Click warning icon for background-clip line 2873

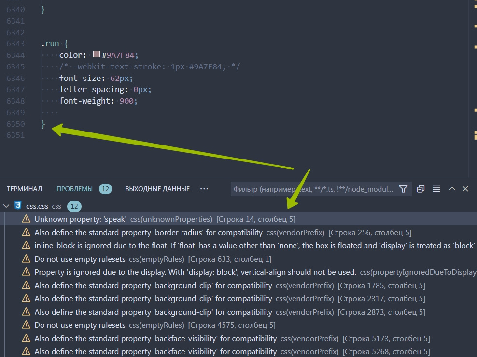coord(26,312)
